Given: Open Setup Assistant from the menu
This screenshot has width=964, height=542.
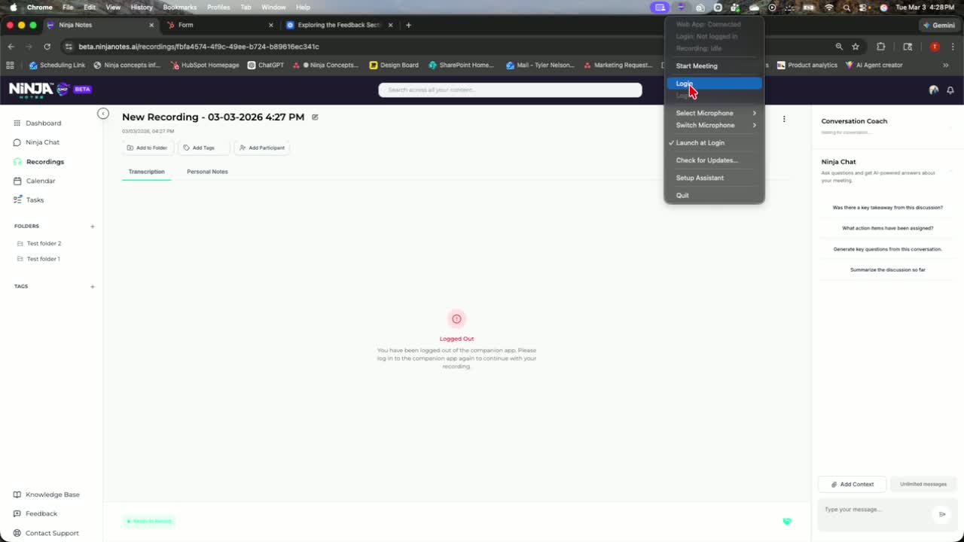Looking at the screenshot, I should [x=714, y=178].
